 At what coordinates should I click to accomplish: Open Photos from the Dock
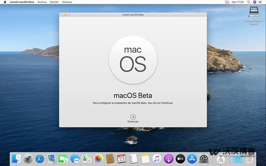pos(98,159)
